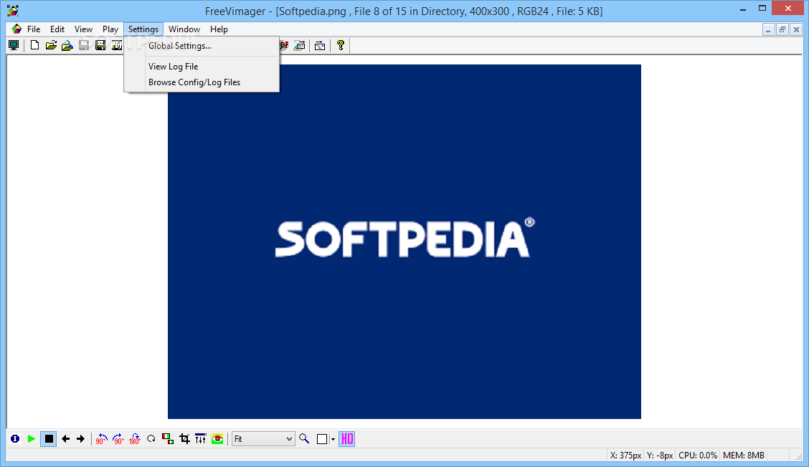Click the film-strip PDF save icon

tap(117, 45)
